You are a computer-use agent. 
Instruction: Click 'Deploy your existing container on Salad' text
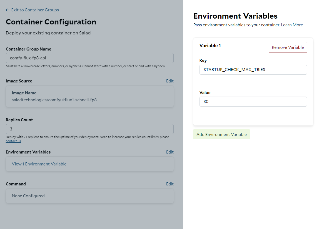coord(48,33)
